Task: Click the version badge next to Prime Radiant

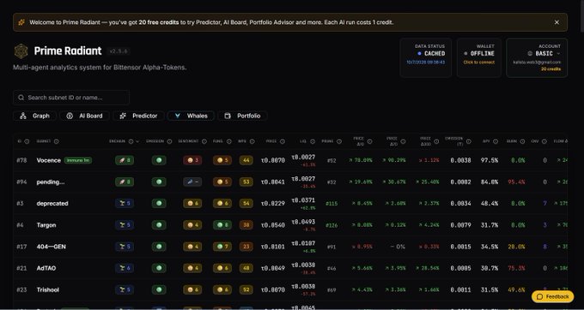Action: 119,51
